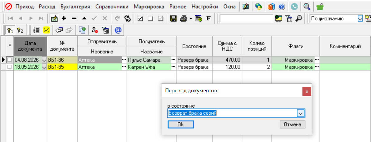The width and height of the screenshot is (371, 142).
Task: Click the copy documents with plus icon
Action: coord(82,30)
